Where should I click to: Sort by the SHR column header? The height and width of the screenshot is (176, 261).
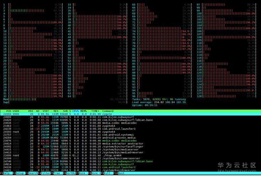coord(65,111)
